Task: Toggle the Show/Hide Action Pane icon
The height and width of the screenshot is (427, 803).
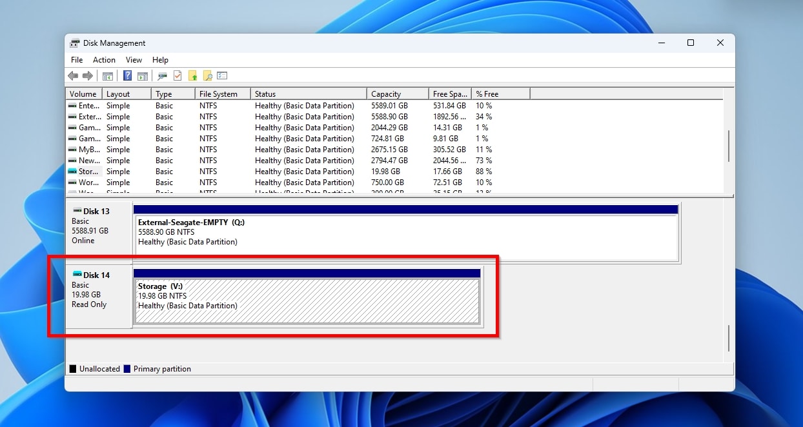Action: [x=142, y=76]
